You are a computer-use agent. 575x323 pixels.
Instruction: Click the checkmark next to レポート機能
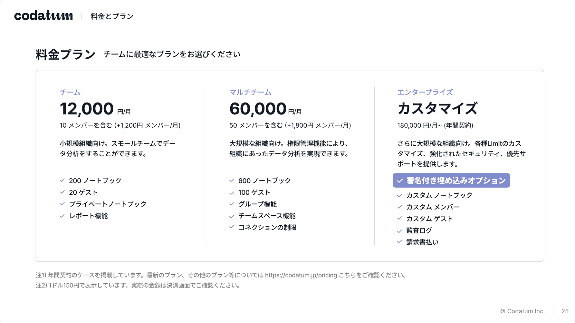pyautogui.click(x=62, y=216)
